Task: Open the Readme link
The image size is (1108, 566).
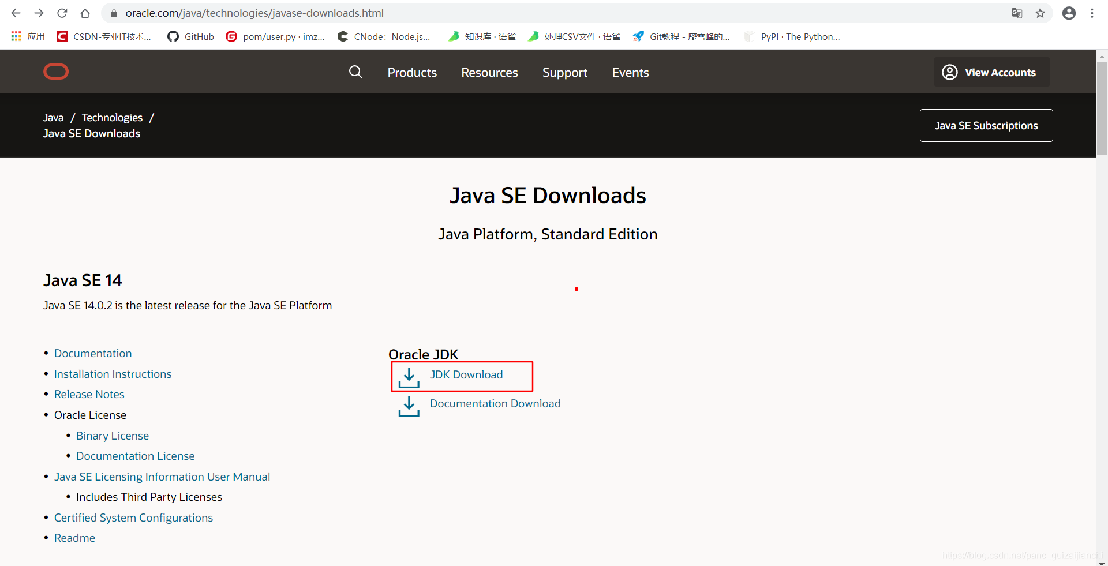Action: (x=74, y=538)
